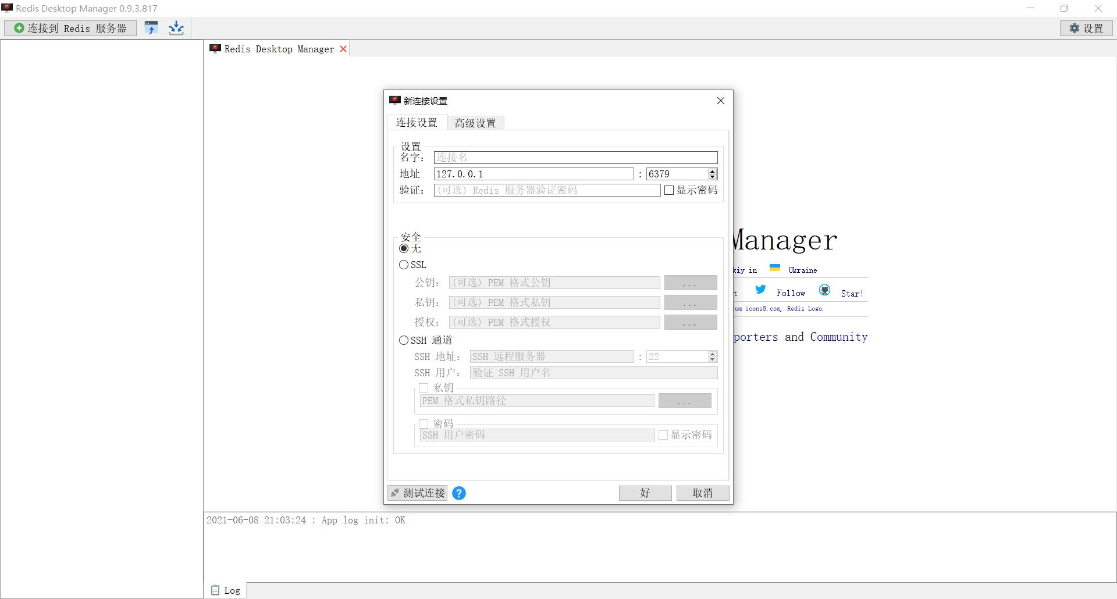Toggle the 私钥 checkbox under SSH
The width and height of the screenshot is (1117, 599).
click(x=424, y=388)
